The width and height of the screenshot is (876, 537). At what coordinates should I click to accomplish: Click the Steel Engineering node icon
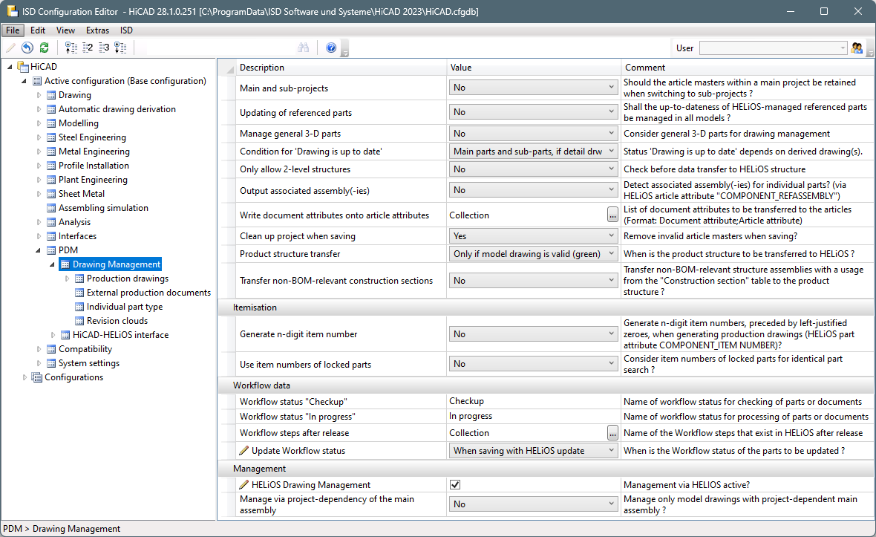pyautogui.click(x=51, y=137)
